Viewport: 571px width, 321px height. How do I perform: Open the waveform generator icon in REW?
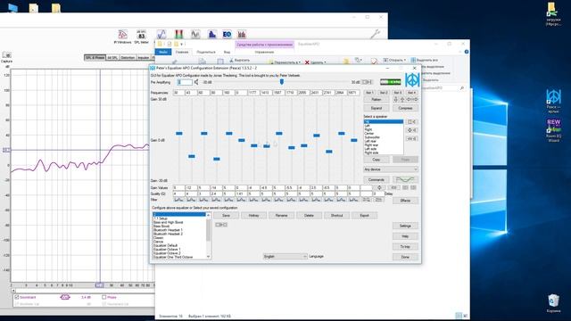(x=195, y=34)
